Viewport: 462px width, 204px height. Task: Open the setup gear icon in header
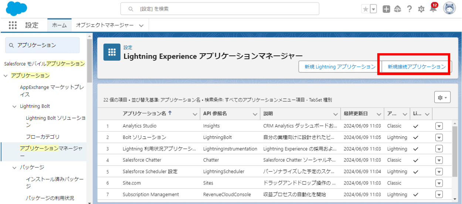point(421,9)
